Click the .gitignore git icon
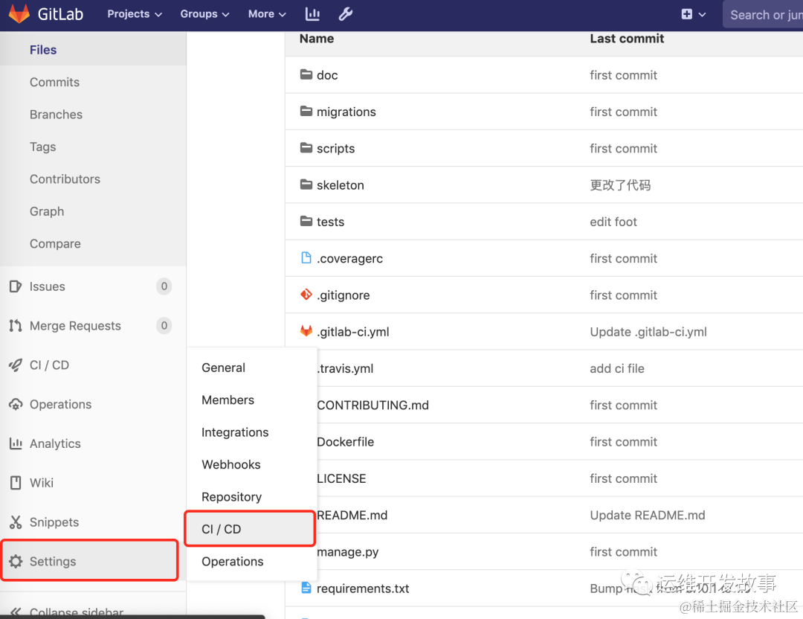 click(306, 295)
